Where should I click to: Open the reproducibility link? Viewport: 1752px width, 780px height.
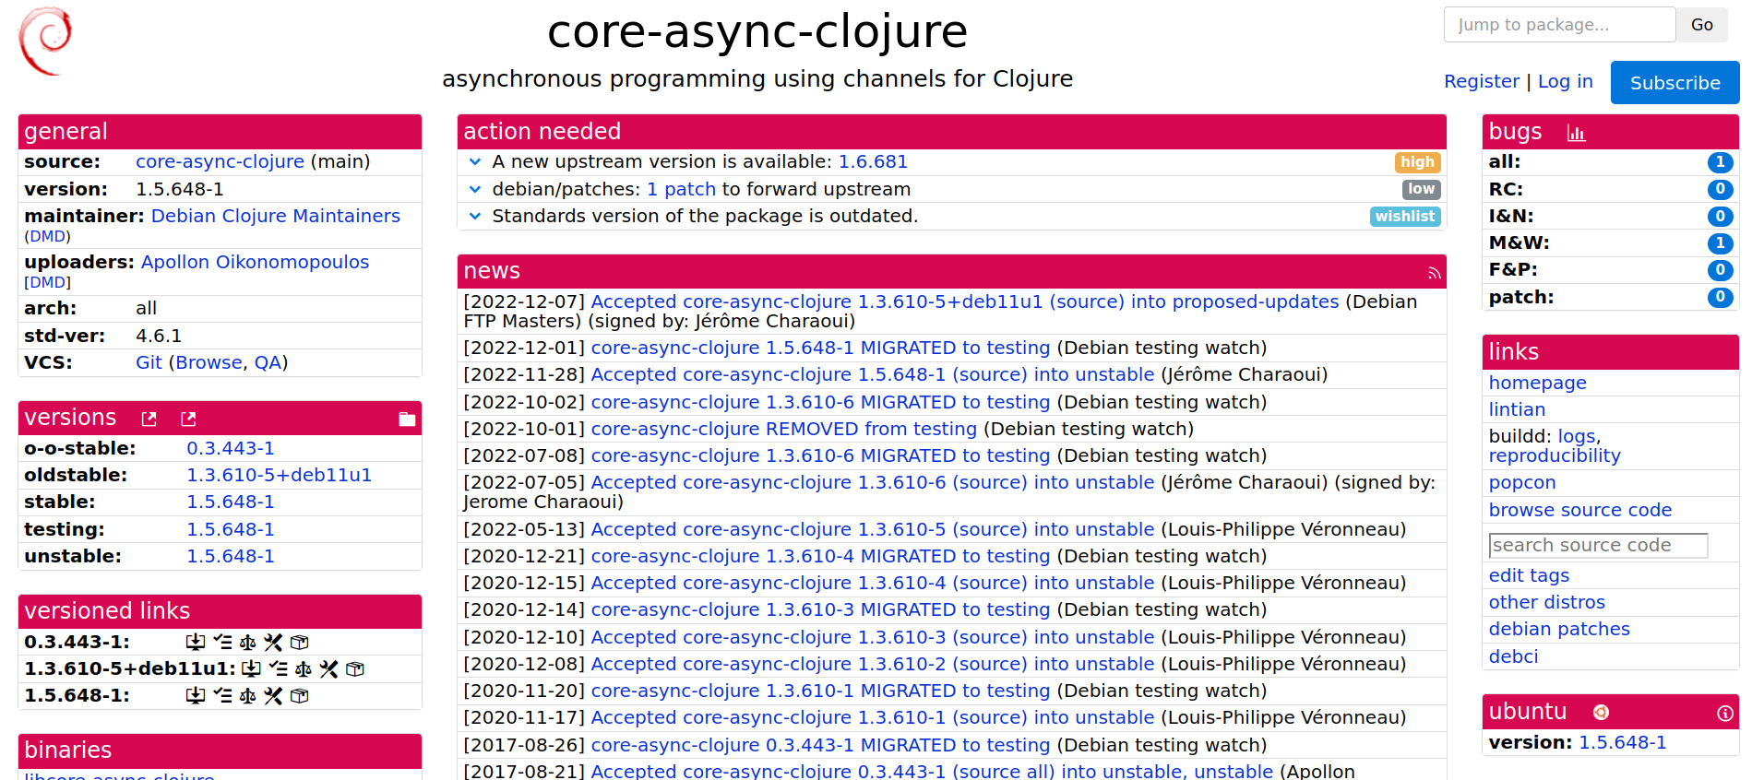pos(1555,456)
